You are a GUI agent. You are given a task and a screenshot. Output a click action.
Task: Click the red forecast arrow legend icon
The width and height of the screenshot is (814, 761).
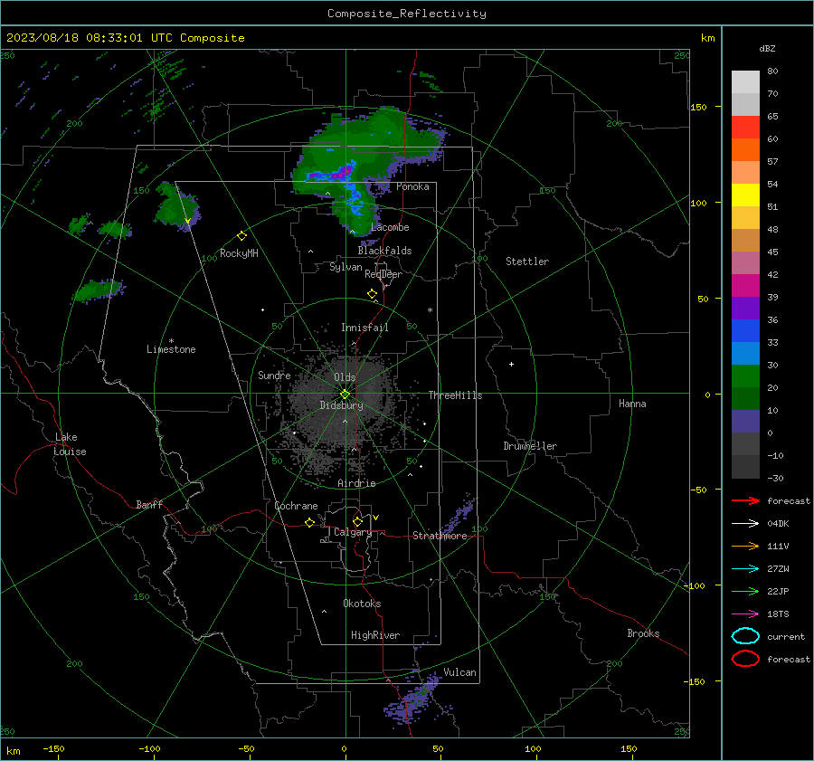pyautogui.click(x=745, y=500)
